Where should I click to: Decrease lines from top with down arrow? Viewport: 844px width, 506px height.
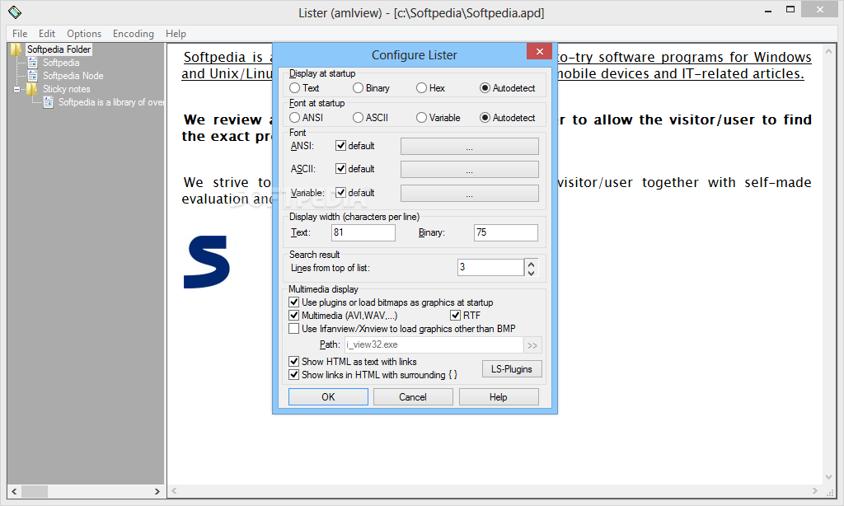click(x=532, y=272)
